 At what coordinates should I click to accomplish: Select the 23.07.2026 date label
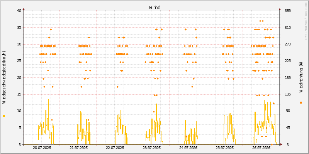click(x=152, y=147)
